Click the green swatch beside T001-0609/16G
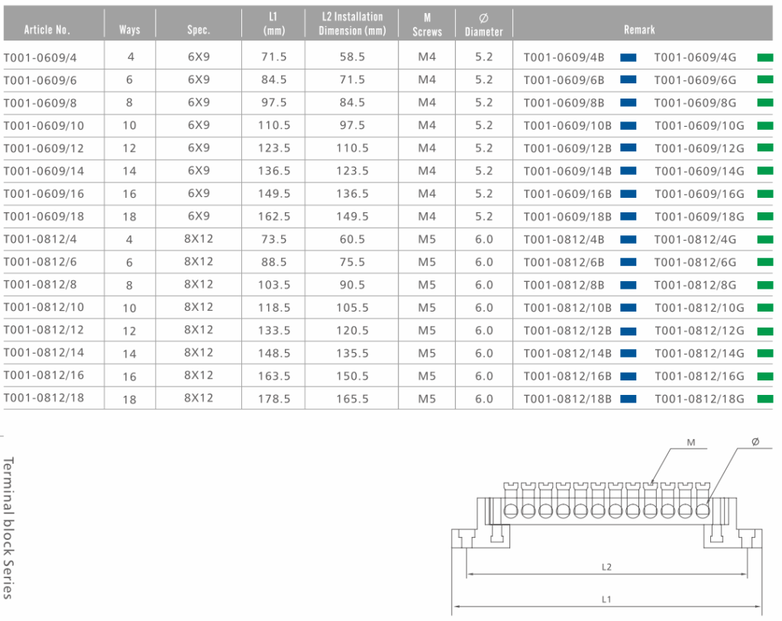This screenshot has width=782, height=621. (x=765, y=193)
